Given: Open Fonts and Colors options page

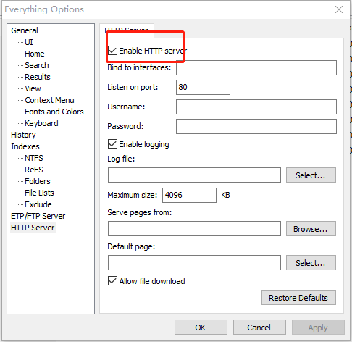Looking at the screenshot, I should [54, 112].
